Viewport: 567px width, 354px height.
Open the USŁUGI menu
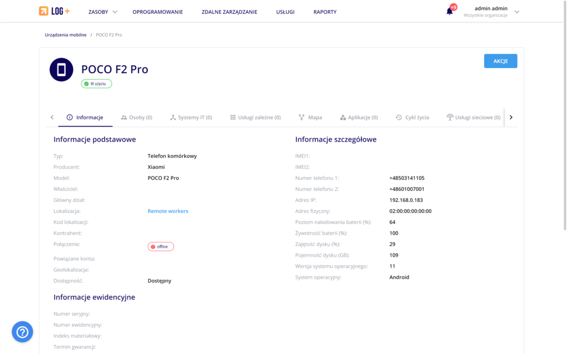click(x=285, y=12)
